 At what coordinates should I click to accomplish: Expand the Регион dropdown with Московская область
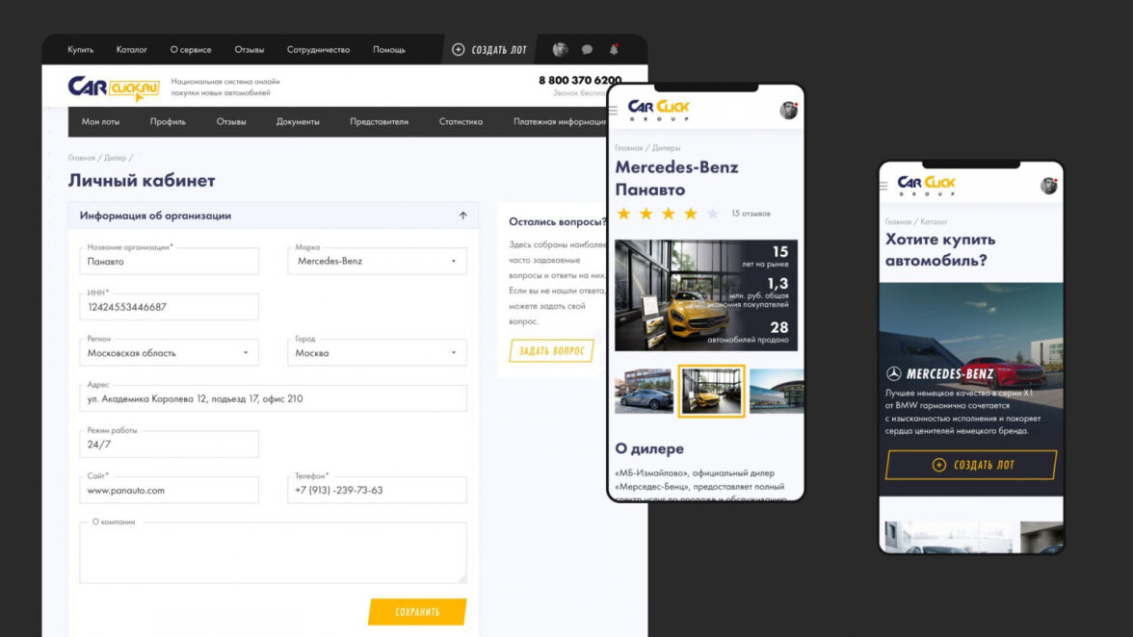(169, 353)
